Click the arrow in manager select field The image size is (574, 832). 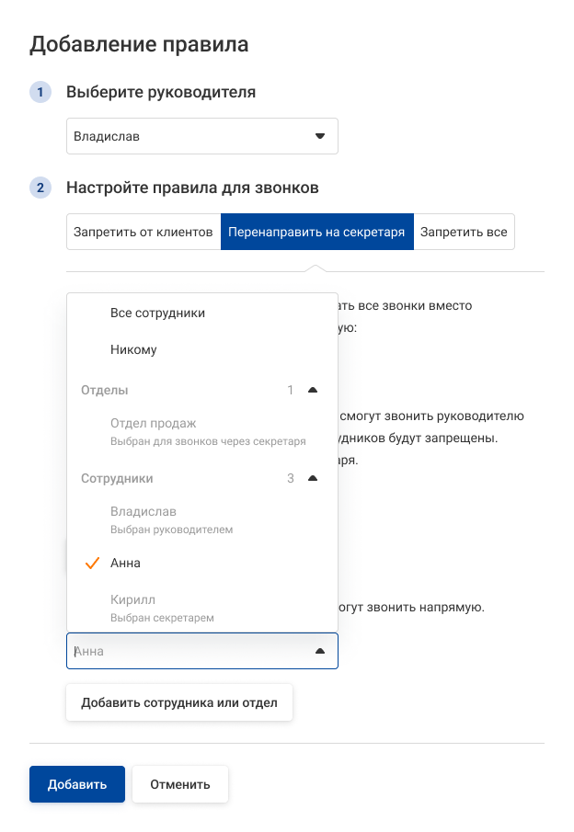click(x=320, y=136)
